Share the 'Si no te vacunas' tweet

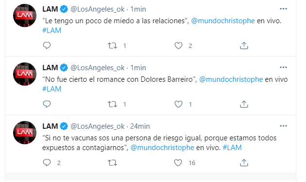tap(244, 163)
